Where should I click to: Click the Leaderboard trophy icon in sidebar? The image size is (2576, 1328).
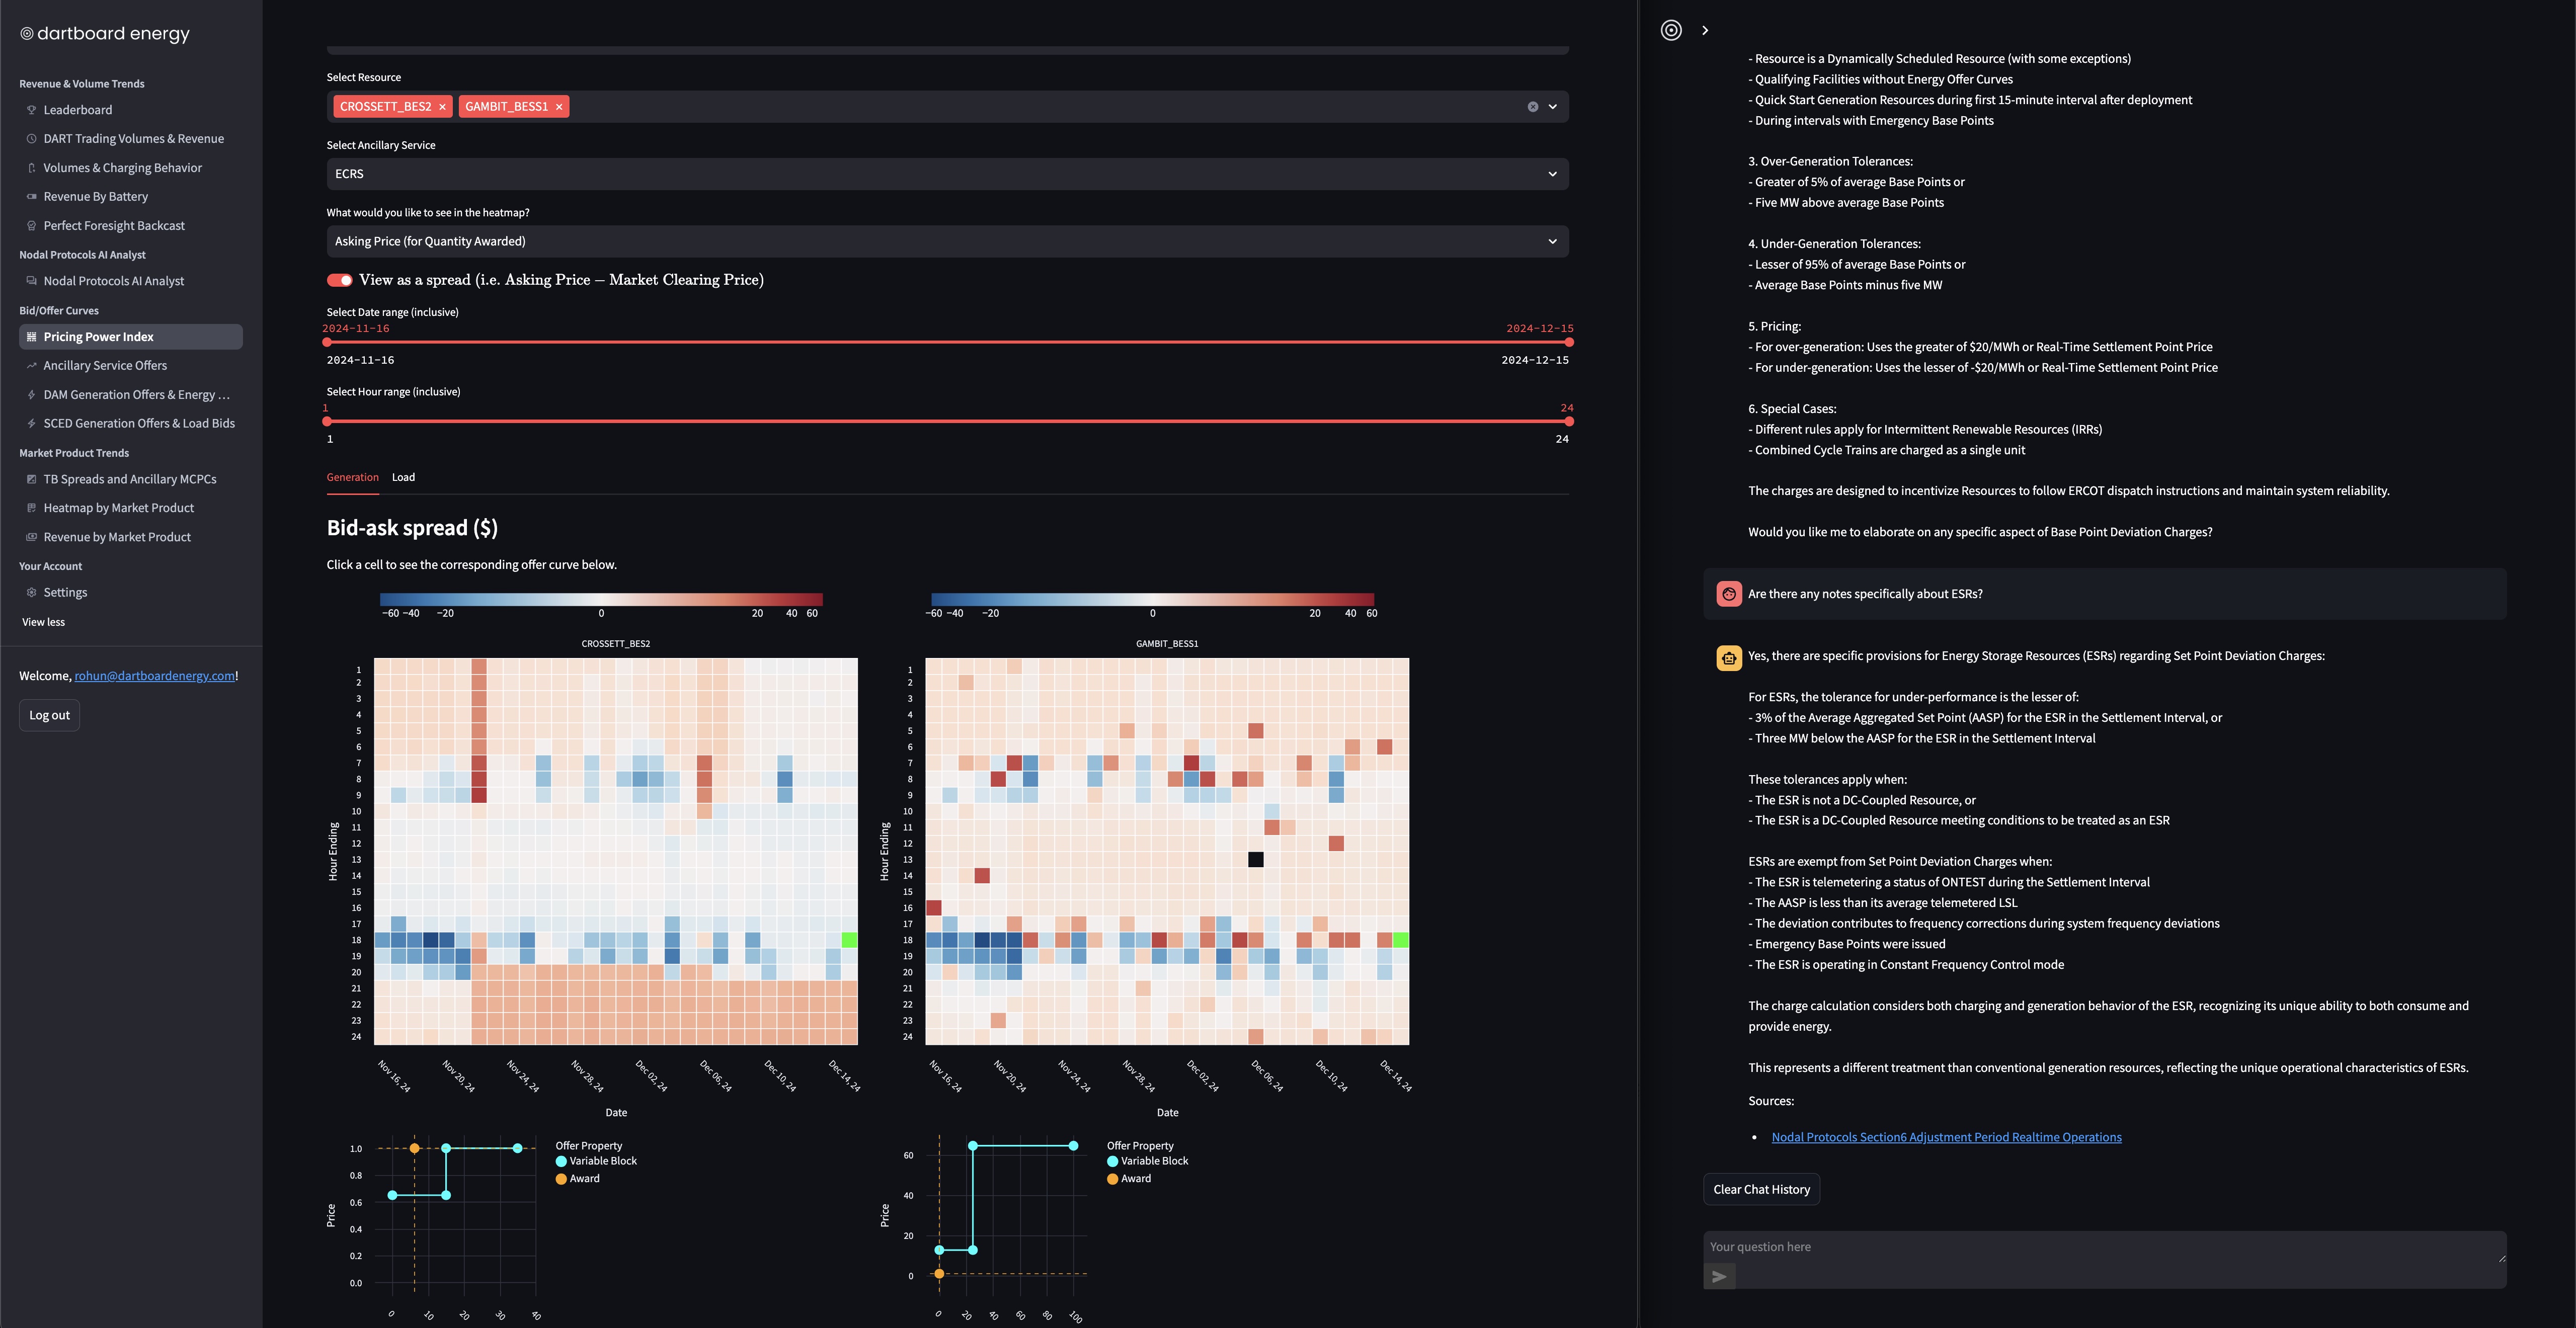coord(31,110)
